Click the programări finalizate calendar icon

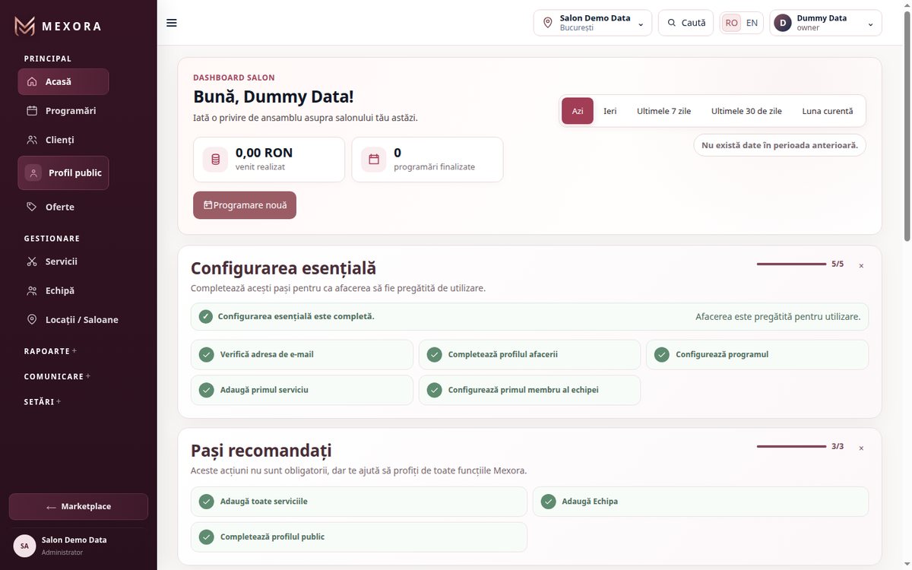pos(374,160)
